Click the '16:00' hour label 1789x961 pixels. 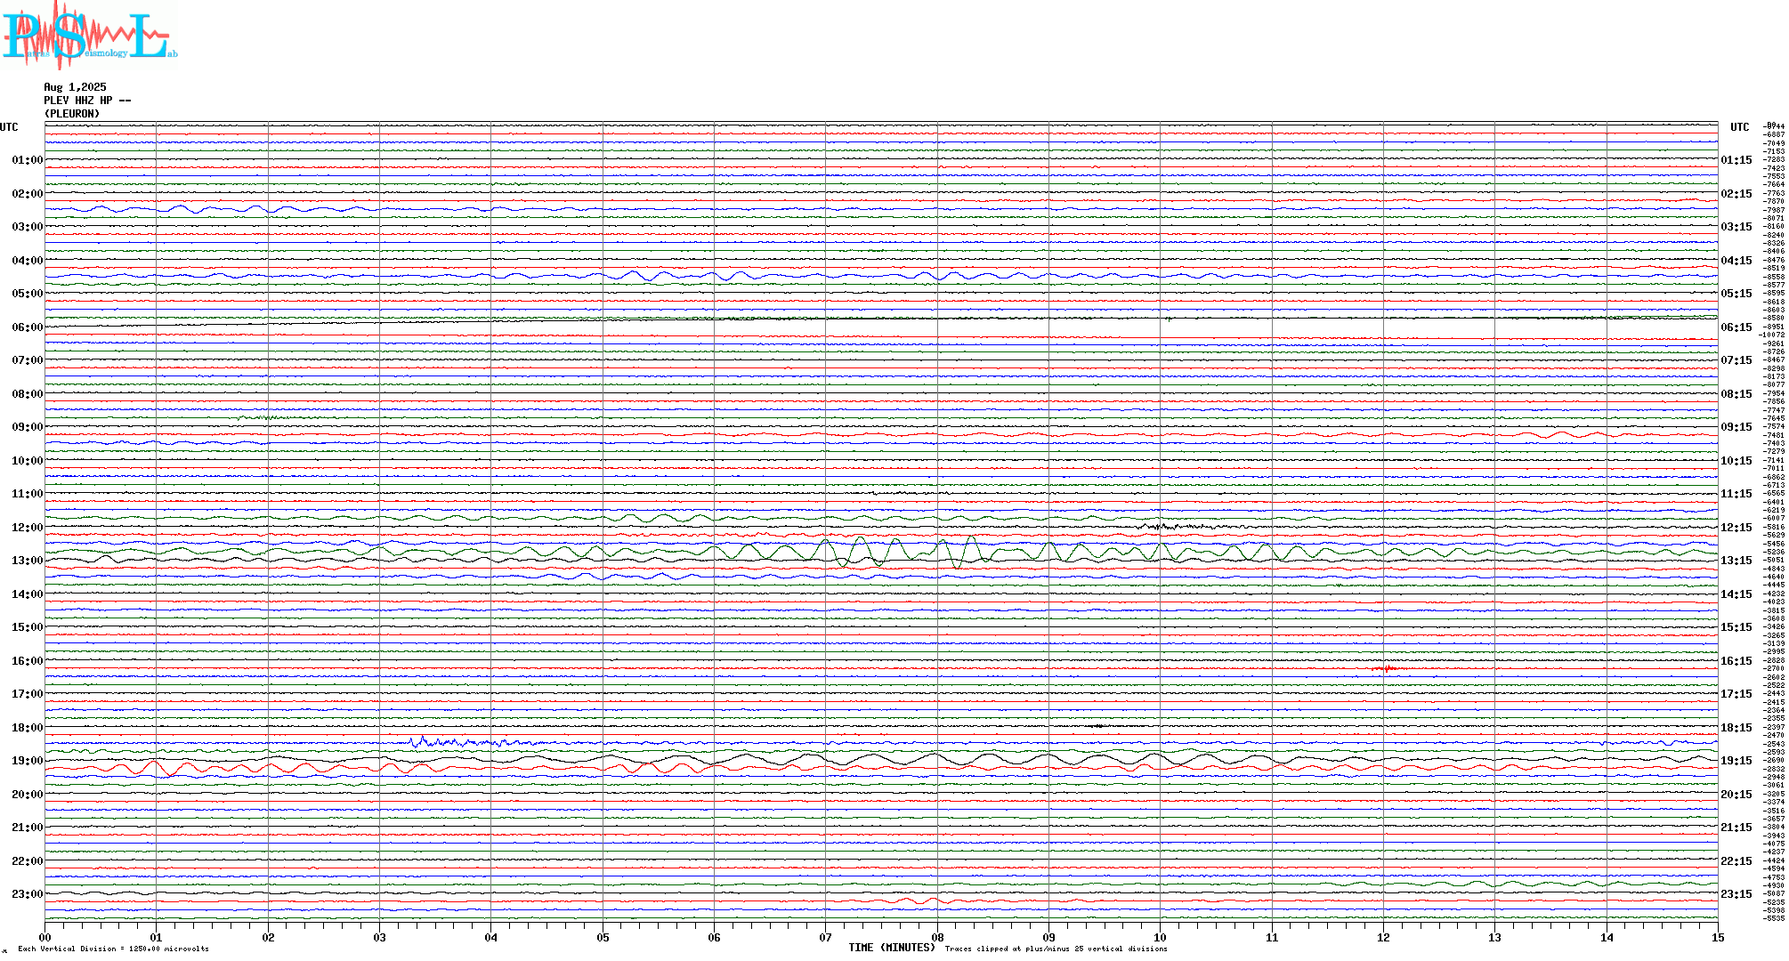[27, 661]
